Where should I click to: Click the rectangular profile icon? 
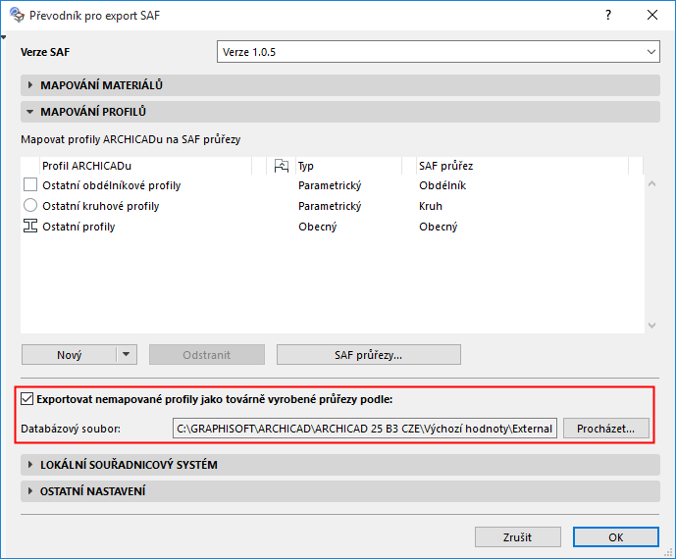(x=29, y=185)
